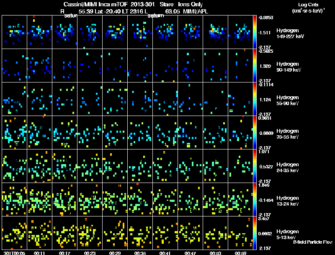This screenshot has width=335, height=255.
Task: Click the '301T00:05' time axis label
Action: (x=14, y=253)
